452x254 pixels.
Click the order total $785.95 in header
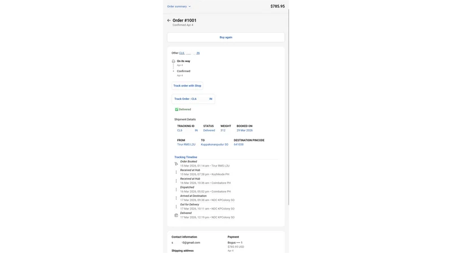click(x=277, y=6)
